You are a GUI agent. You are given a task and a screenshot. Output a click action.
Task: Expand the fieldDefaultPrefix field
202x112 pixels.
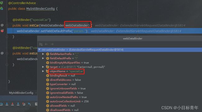point(43,58)
